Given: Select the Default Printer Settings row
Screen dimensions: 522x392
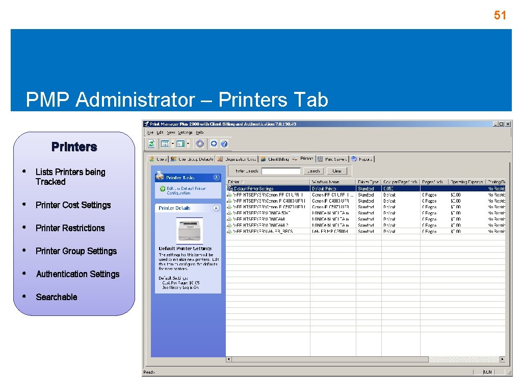Looking at the screenshot, I should click(x=366, y=189).
